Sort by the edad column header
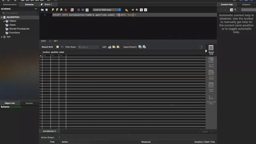The image size is (256, 144). 62,52
